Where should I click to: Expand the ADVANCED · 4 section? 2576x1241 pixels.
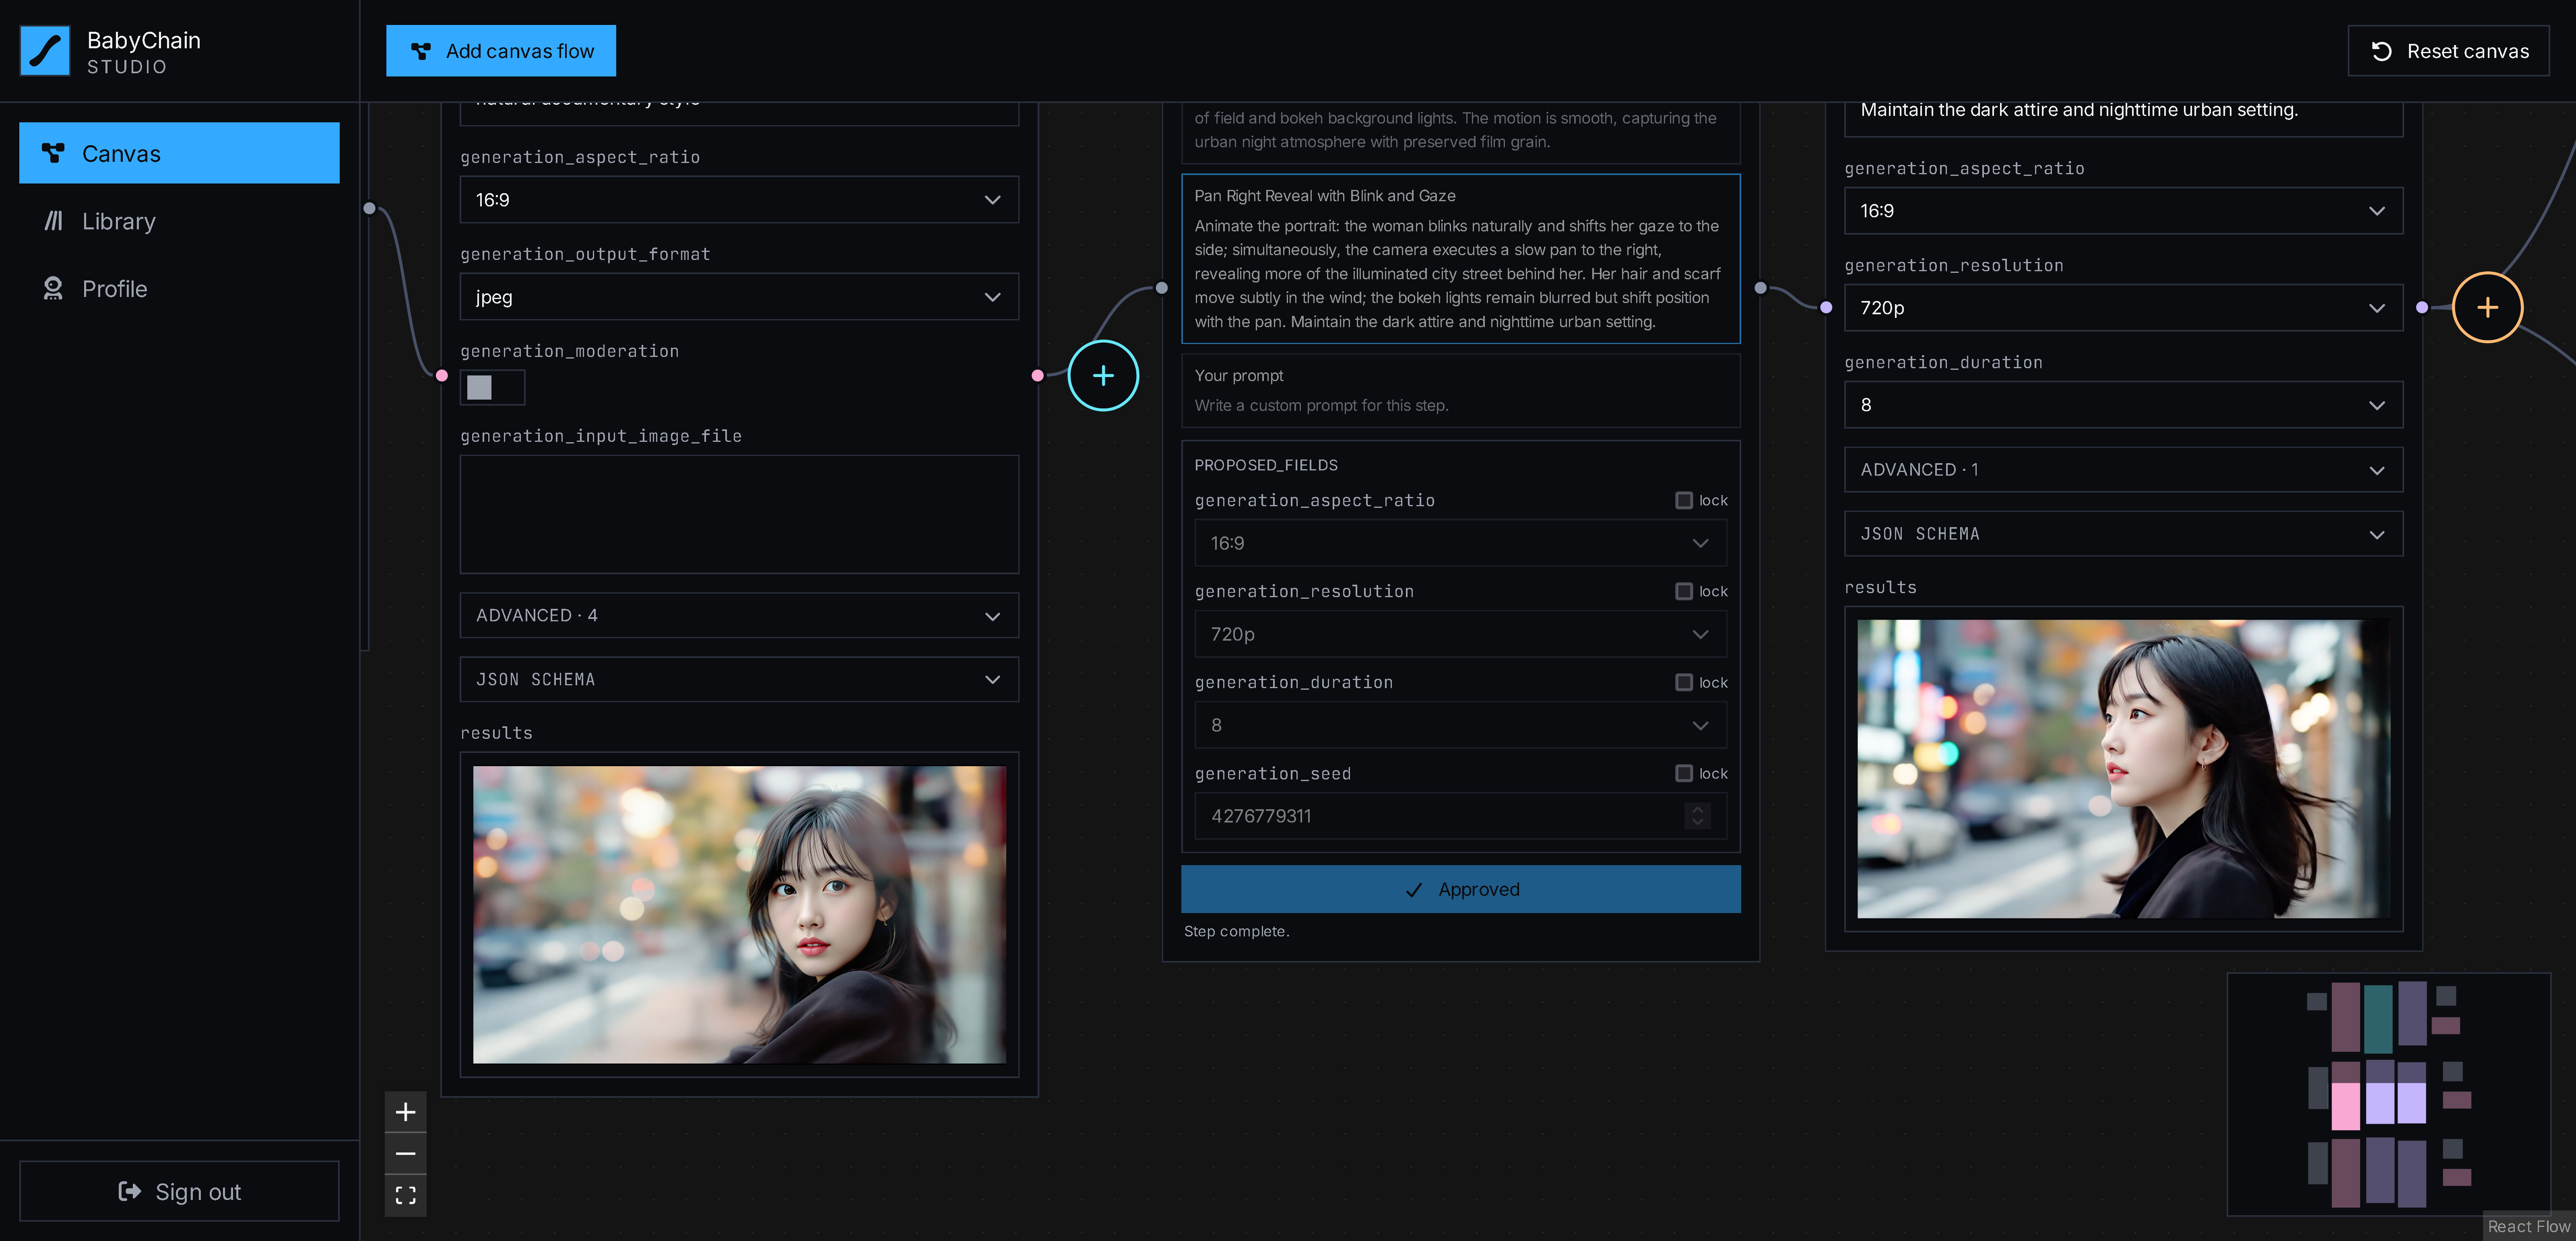point(739,615)
